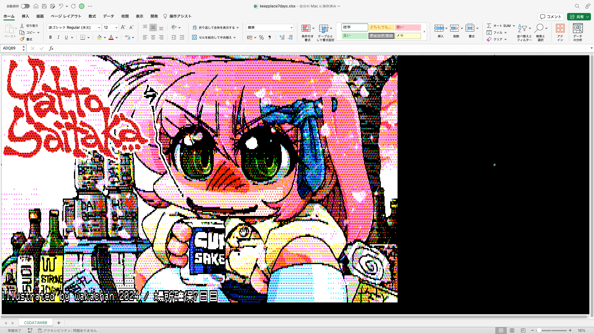The width and height of the screenshot is (594, 334).
Task: Click the search magnifier icon in title bar
Action: pos(577,6)
